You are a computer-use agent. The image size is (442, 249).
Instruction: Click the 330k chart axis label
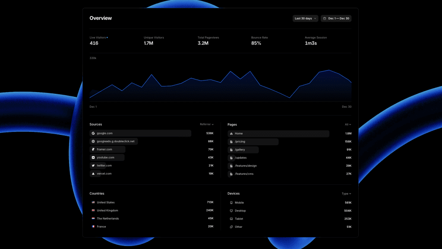(x=93, y=58)
